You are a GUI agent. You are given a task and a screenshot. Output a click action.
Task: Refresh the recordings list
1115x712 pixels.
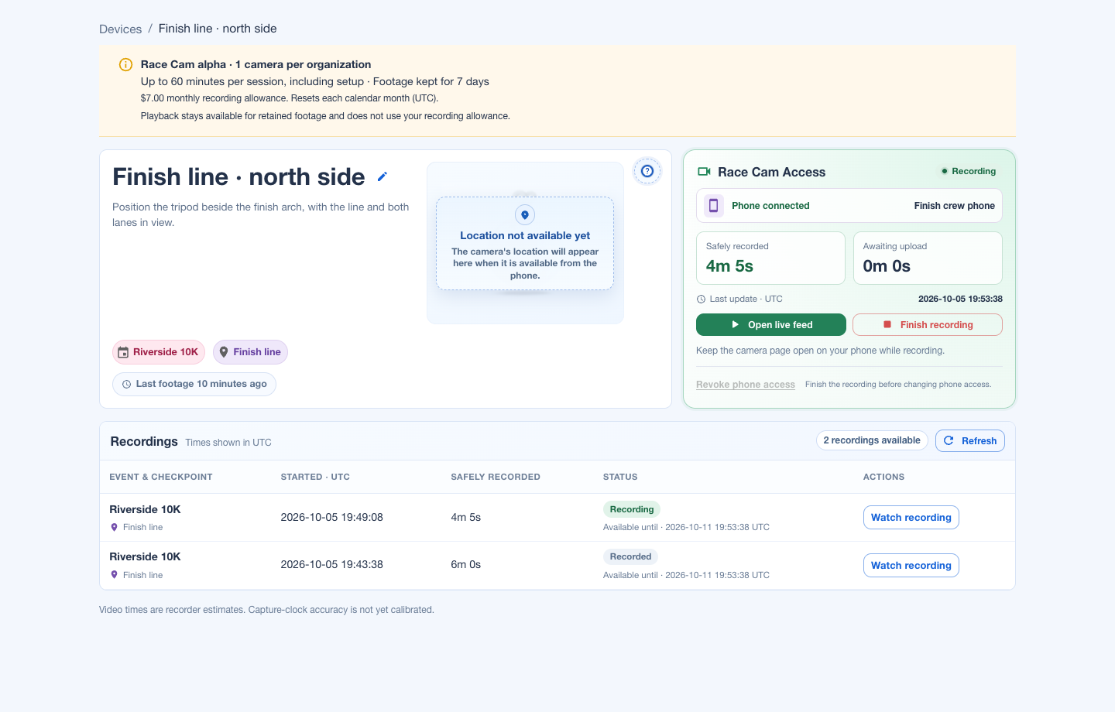coord(970,441)
